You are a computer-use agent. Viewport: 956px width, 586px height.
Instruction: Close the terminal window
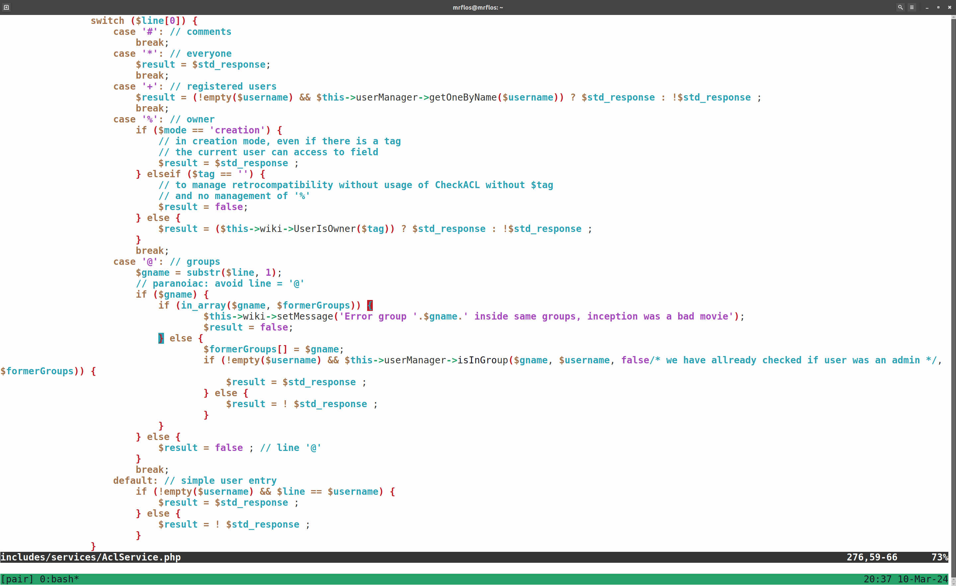949,7
